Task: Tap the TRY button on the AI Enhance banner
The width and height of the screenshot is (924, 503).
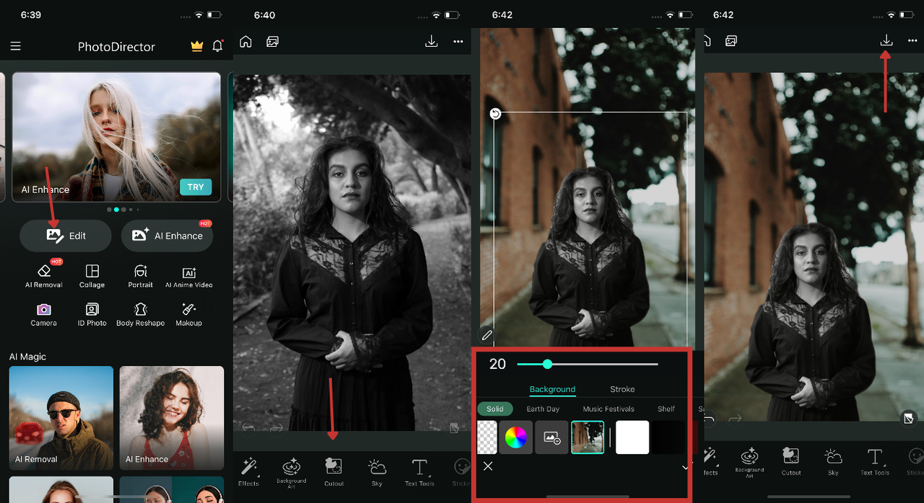Action: pos(196,187)
